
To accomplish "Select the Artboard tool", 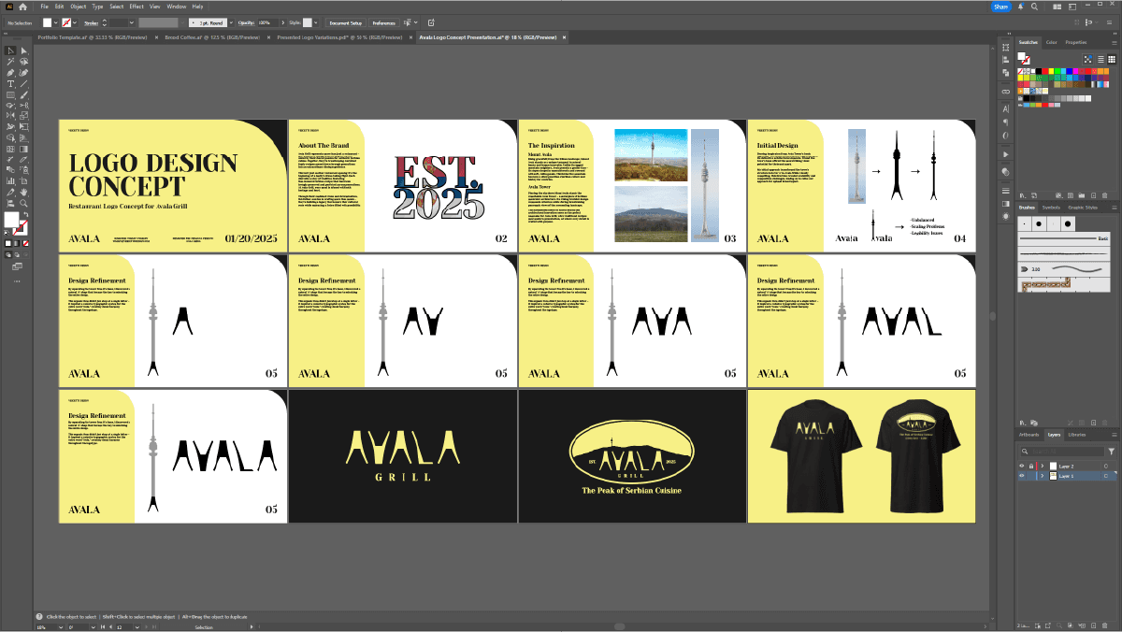I will click(x=23, y=181).
